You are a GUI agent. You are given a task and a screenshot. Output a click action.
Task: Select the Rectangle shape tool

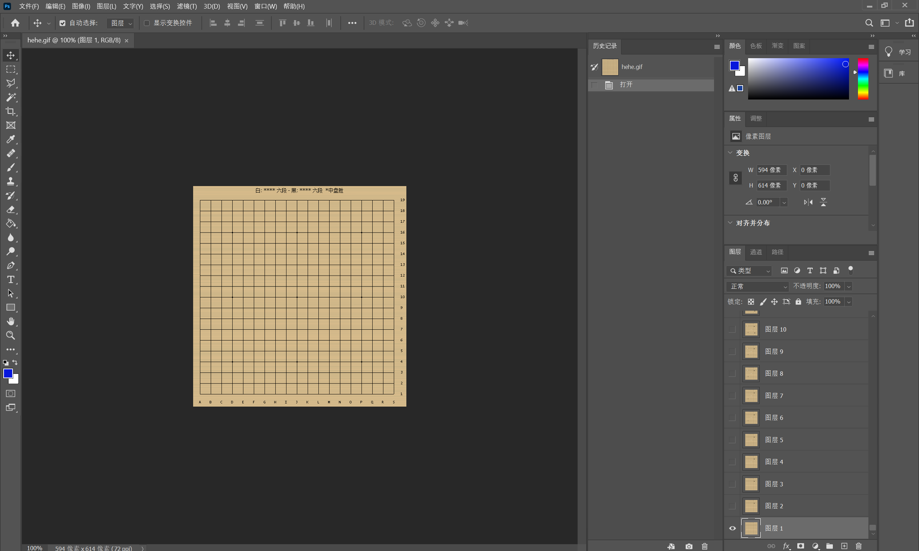tap(11, 307)
